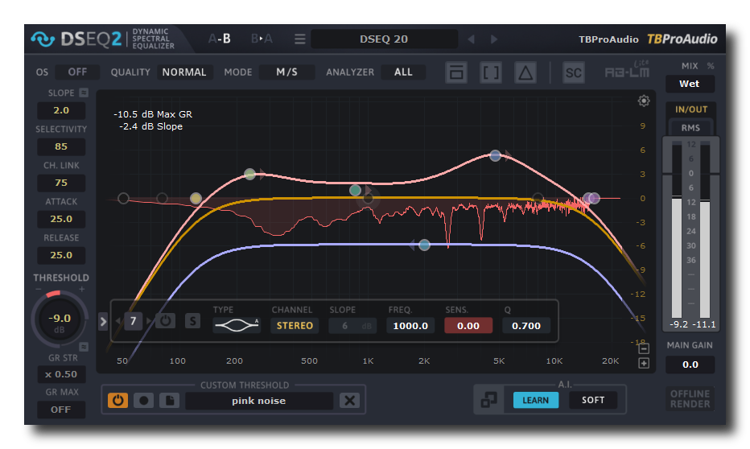Click the small icon beside SLOPE label
The image size is (750, 449).
(84, 93)
